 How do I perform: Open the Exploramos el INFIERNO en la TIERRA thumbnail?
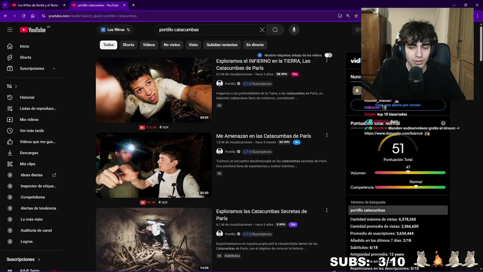click(154, 90)
